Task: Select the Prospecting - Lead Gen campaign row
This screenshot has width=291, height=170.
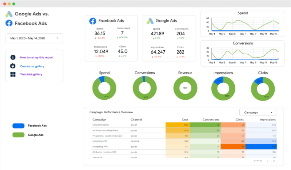Action: click(x=184, y=136)
